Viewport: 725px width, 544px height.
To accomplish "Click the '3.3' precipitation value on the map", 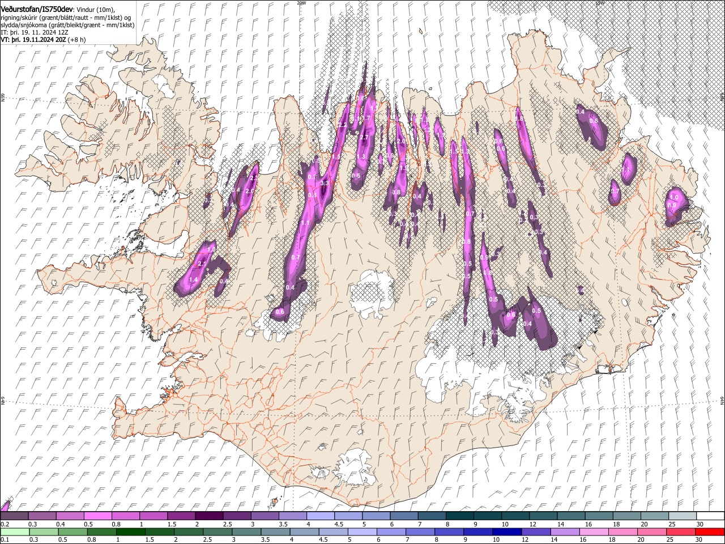I will (325, 183).
